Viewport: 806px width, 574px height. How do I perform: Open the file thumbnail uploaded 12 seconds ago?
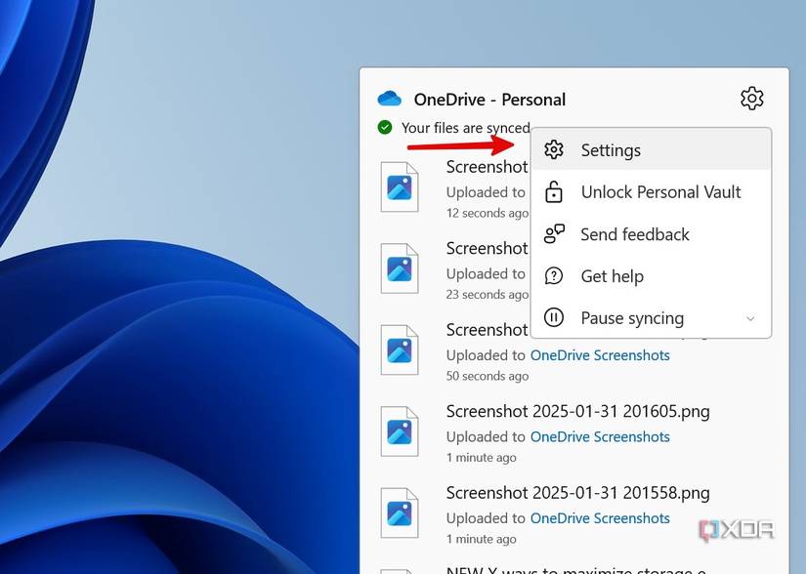click(400, 186)
